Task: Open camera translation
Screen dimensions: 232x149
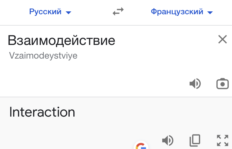Action: (222, 84)
